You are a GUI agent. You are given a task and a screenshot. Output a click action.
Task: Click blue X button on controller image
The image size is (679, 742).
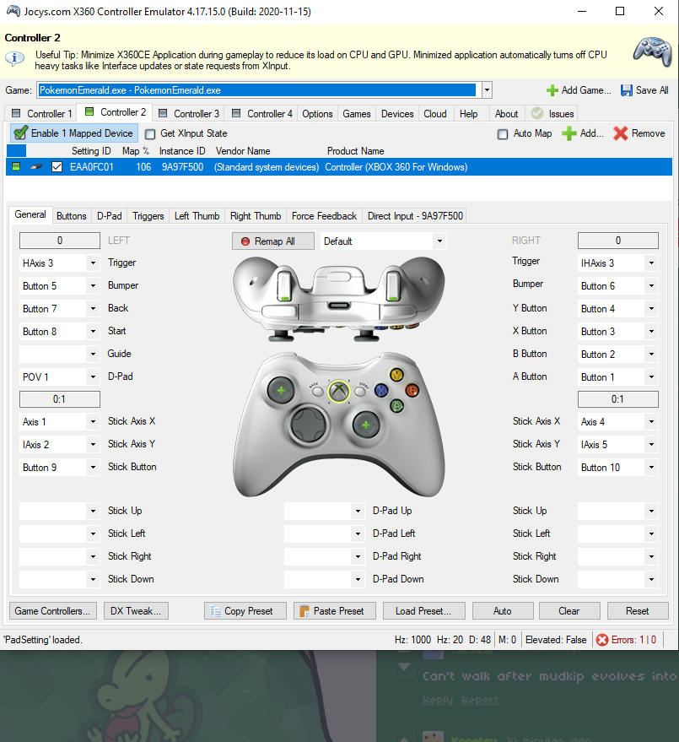381,390
